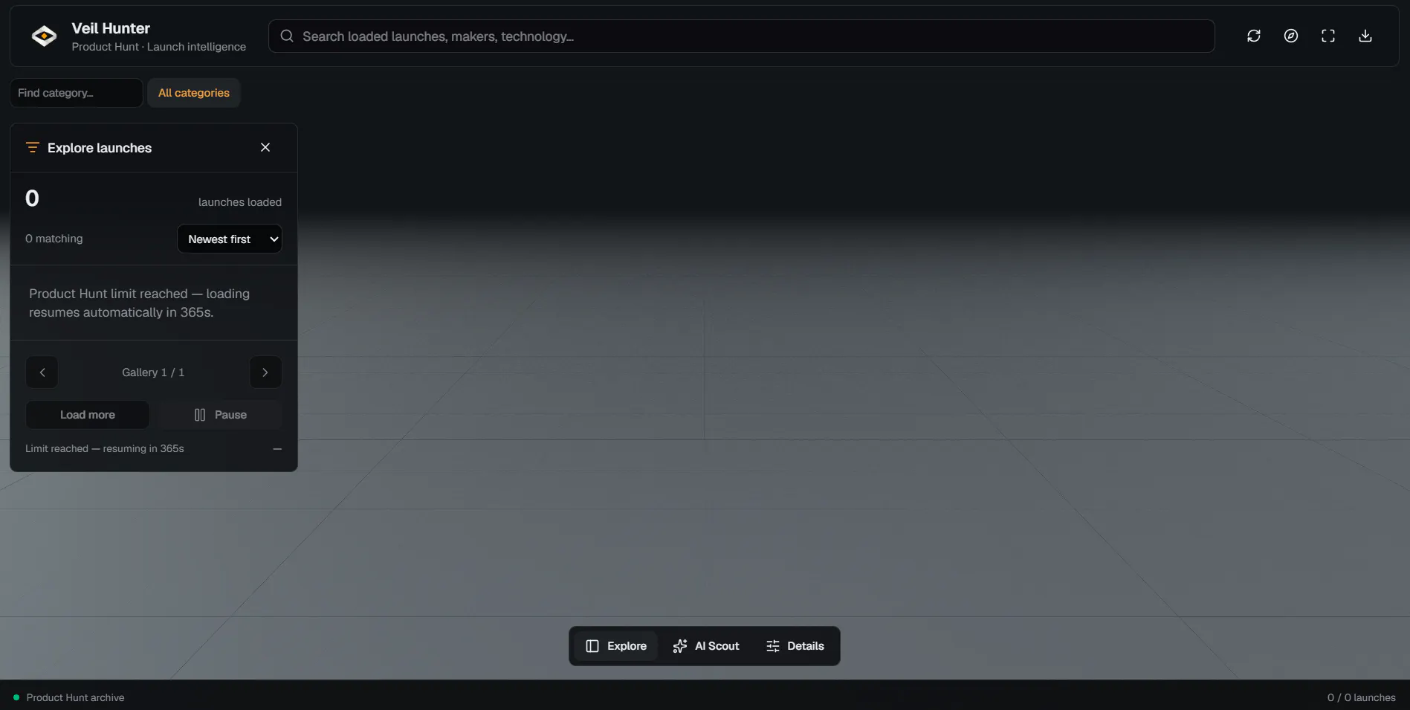Collapse the panel using the minus icon

point(277,449)
